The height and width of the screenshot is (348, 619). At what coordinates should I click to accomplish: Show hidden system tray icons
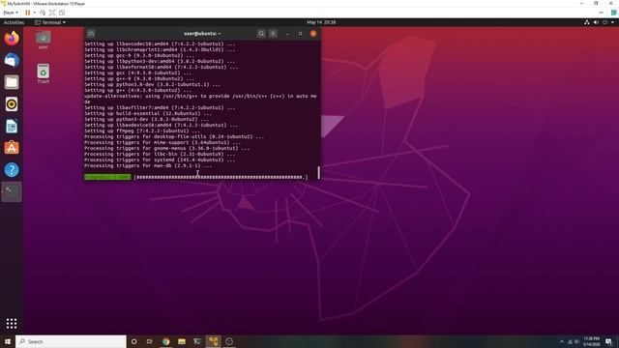[x=562, y=341]
